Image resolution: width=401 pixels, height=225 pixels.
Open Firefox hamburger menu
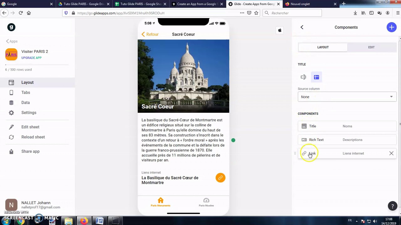point(398,13)
